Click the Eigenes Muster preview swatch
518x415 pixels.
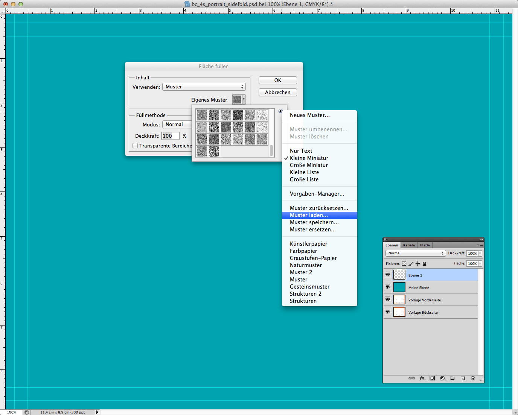point(237,100)
